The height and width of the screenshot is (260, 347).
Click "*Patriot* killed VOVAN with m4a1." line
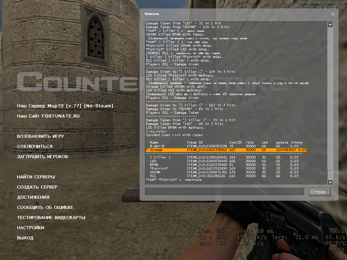pyautogui.click(x=179, y=46)
